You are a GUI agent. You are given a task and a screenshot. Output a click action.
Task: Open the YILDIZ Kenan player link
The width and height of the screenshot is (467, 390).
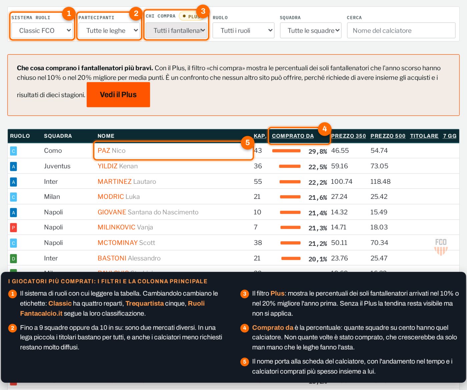118,166
